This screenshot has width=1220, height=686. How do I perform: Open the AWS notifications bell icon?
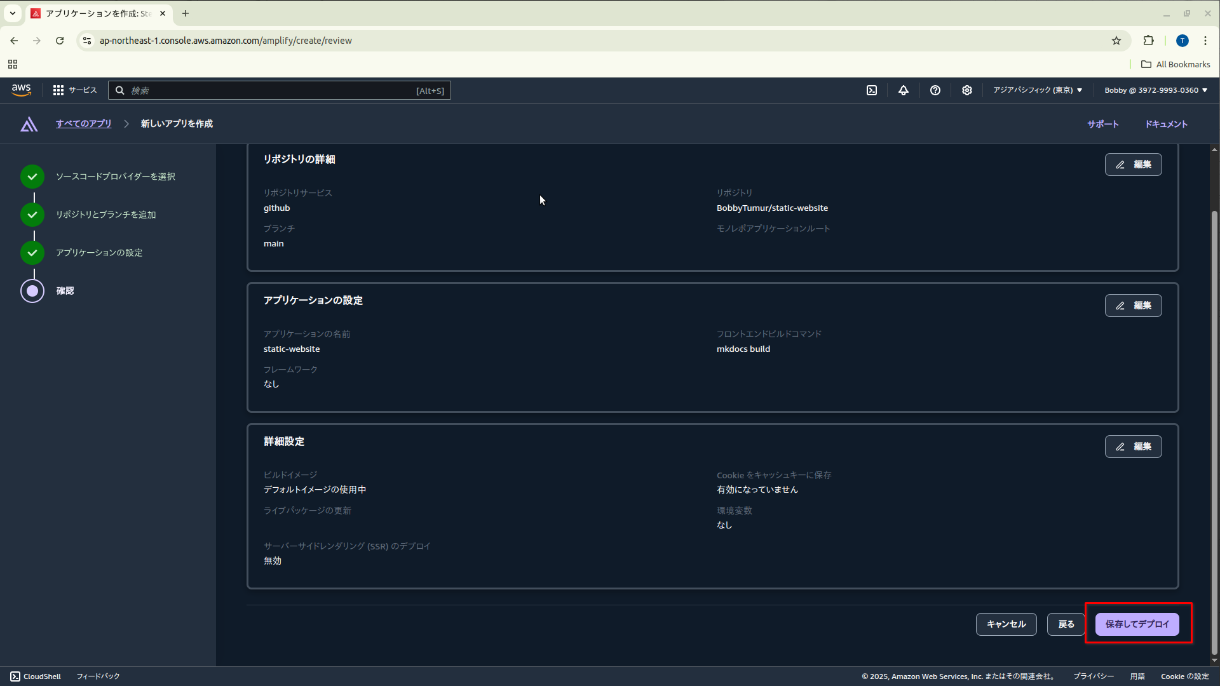903,90
